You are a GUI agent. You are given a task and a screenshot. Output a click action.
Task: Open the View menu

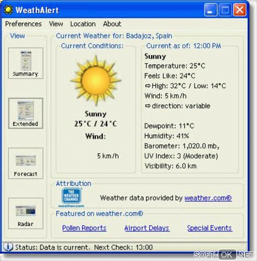(56, 24)
